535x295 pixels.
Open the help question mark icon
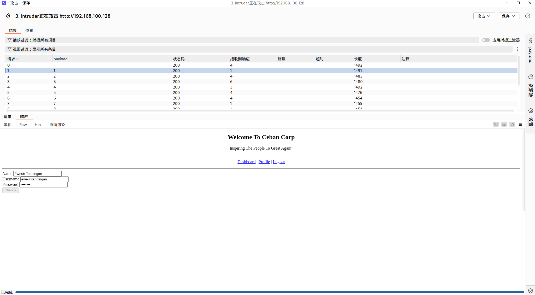pos(527,16)
